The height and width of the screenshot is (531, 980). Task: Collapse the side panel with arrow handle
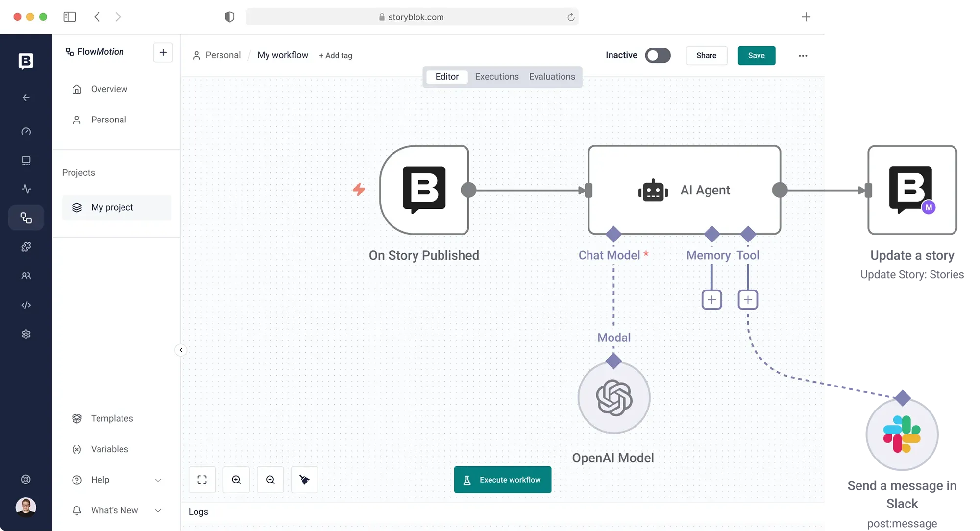pos(181,350)
